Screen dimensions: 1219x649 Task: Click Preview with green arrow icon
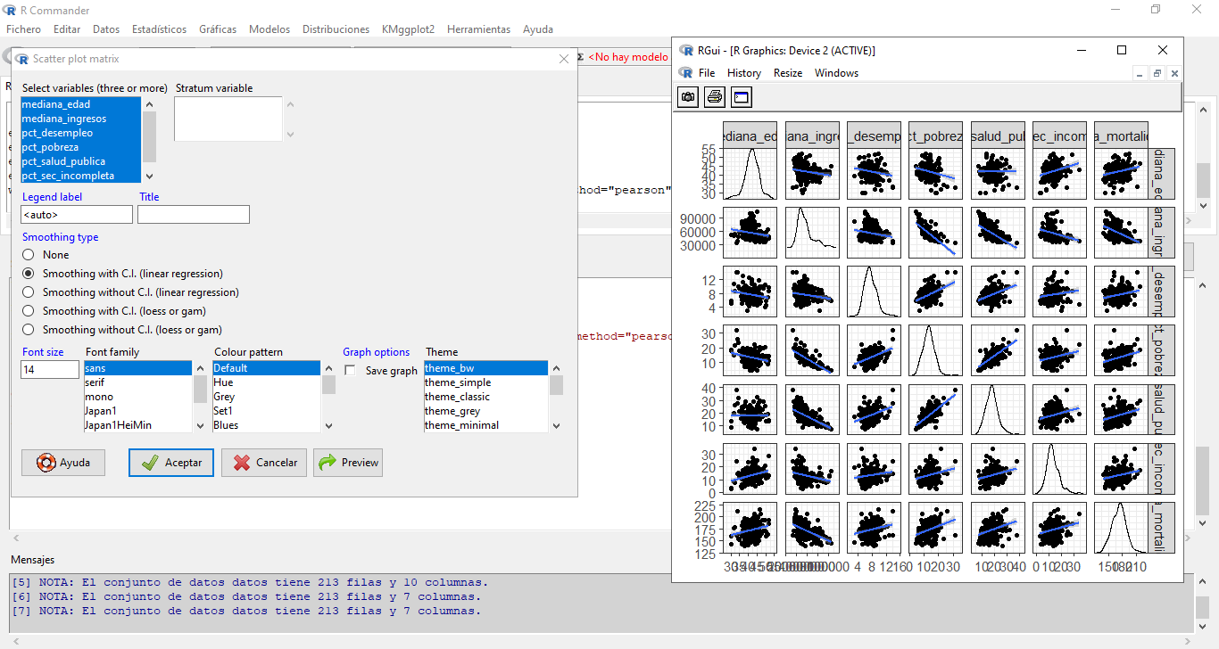348,463
